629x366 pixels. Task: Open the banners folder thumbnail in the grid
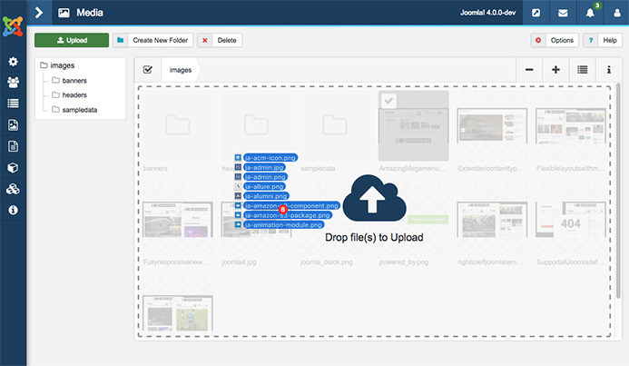click(x=177, y=125)
